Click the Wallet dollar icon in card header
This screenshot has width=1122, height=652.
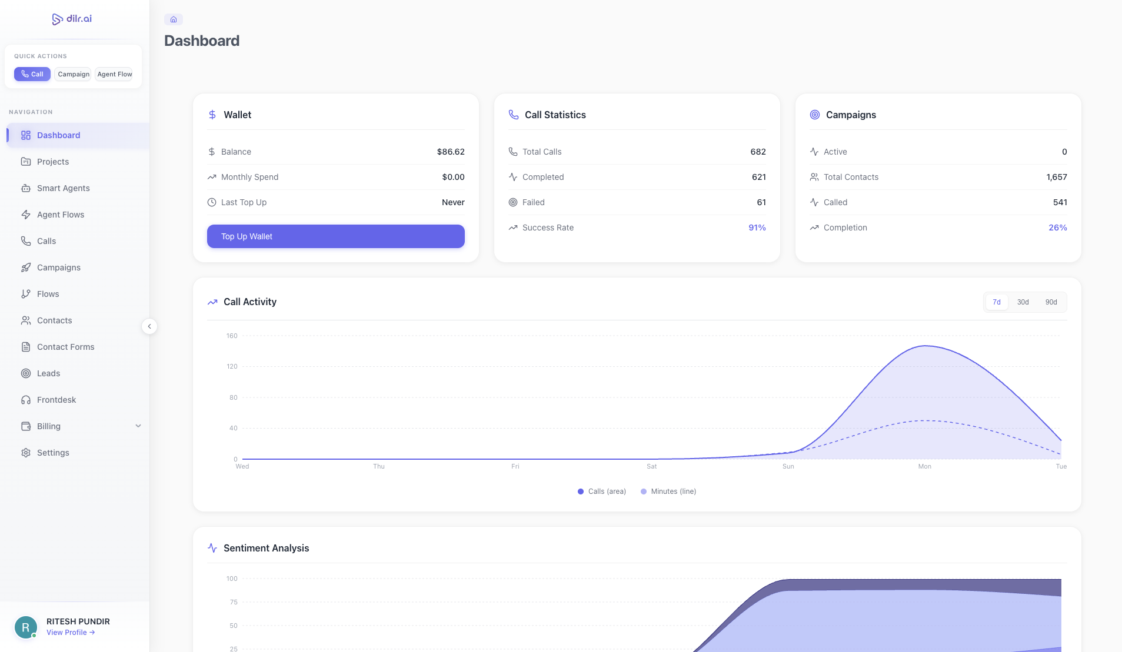coord(212,115)
